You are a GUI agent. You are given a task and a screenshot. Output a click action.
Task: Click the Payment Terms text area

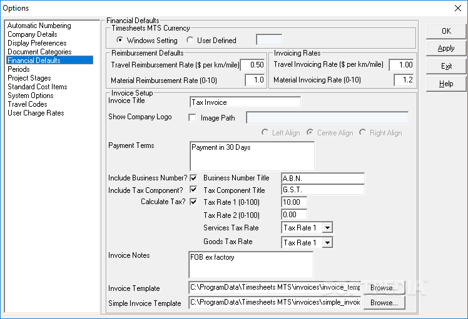pyautogui.click(x=252, y=156)
